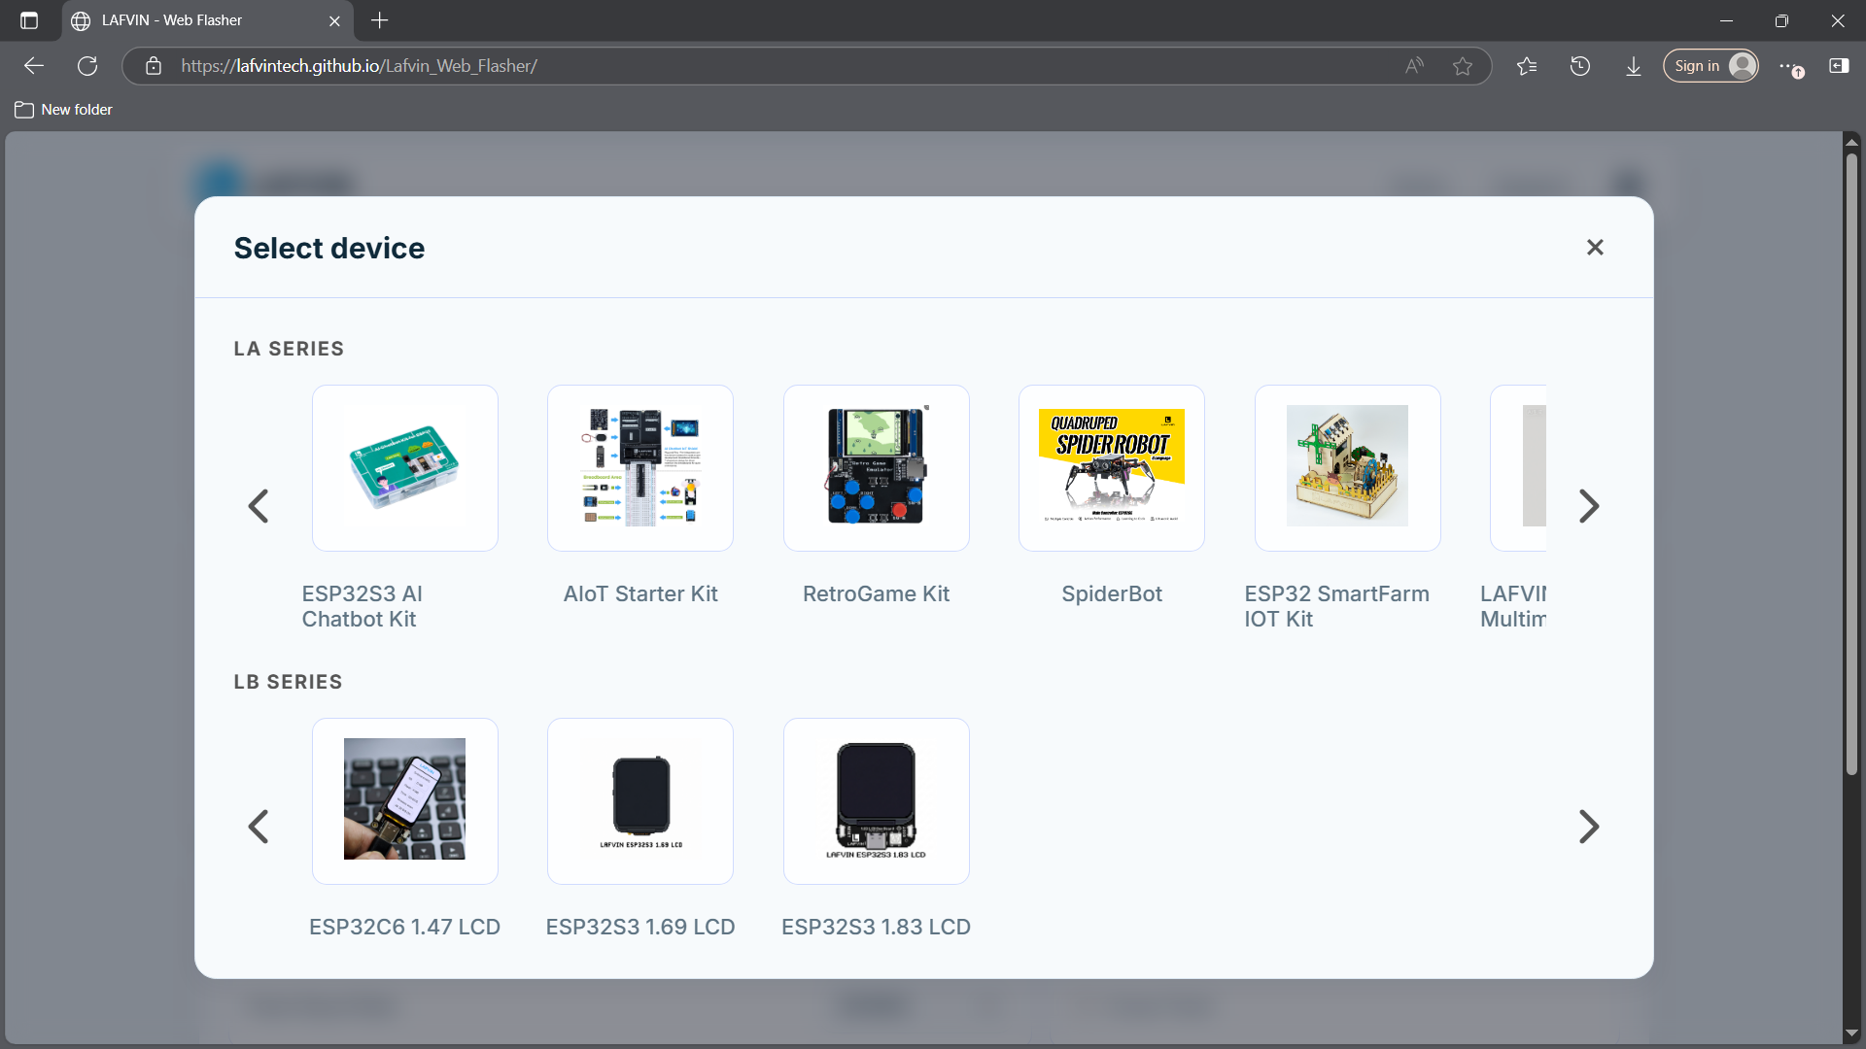
Task: Close the Select device dialog
Action: click(1595, 248)
